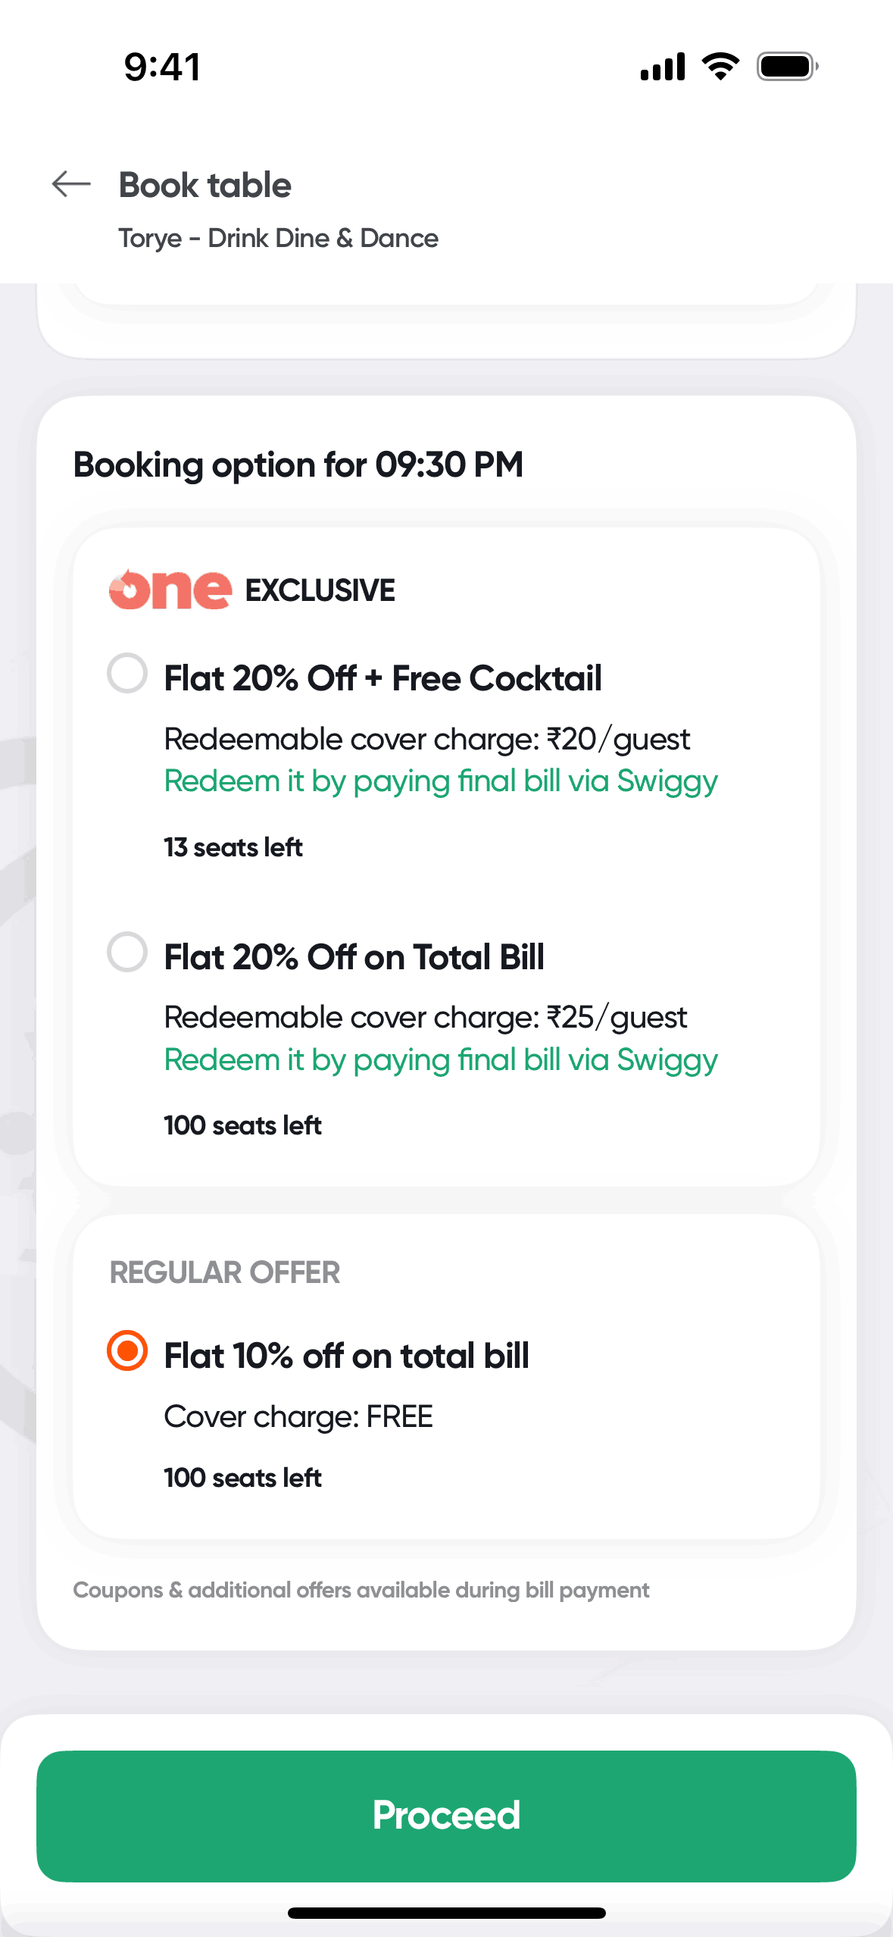Tap the Cover charge: FREE text

click(298, 1416)
